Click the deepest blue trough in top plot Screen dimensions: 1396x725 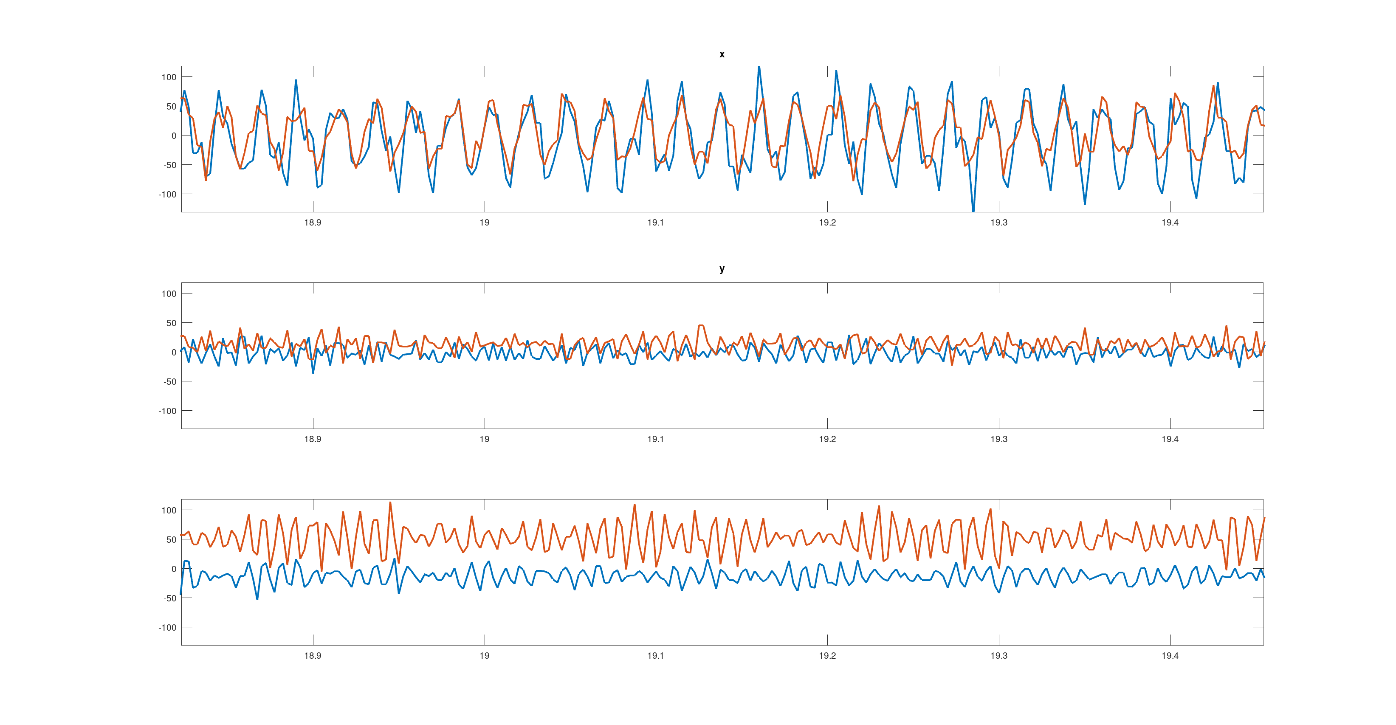click(973, 210)
